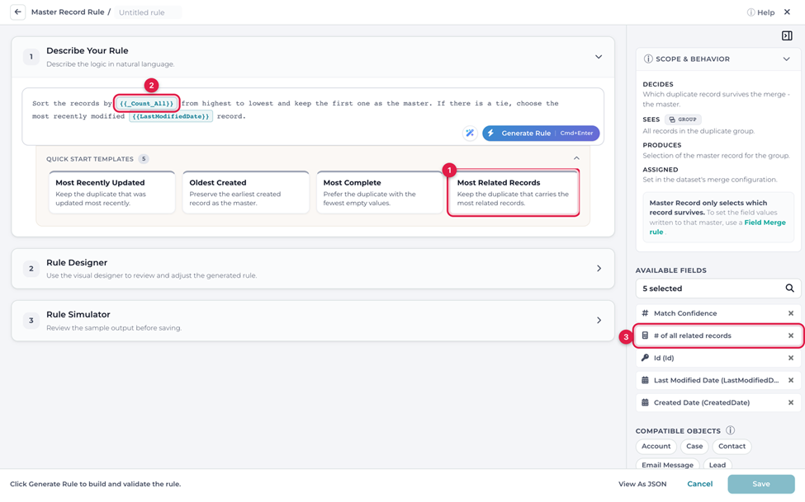Choose the Most Recently Updated template

tap(112, 192)
